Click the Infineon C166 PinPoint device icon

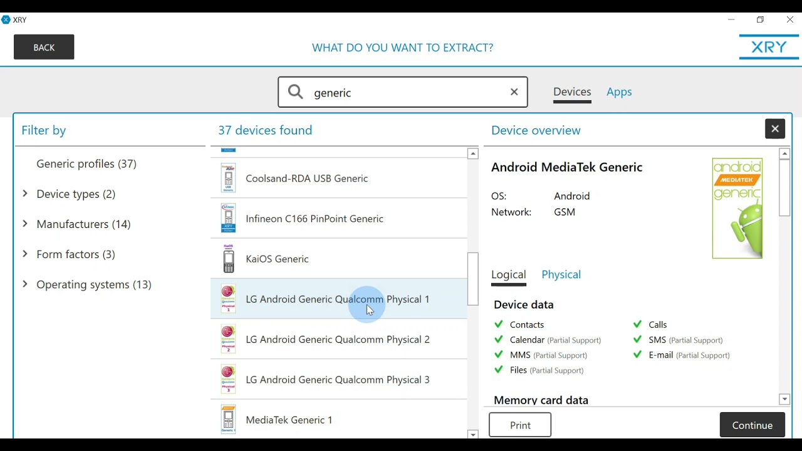[229, 219]
